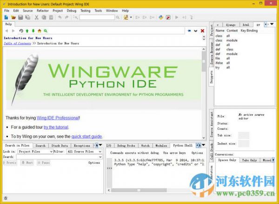Click the first Indent toolbar icon
279x204 pixels.
tap(137, 17)
